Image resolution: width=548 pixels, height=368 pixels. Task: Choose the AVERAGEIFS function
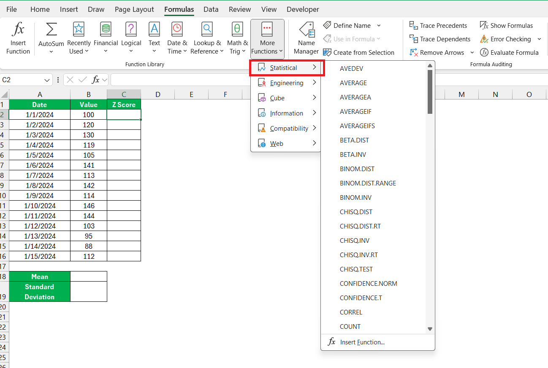(357, 126)
